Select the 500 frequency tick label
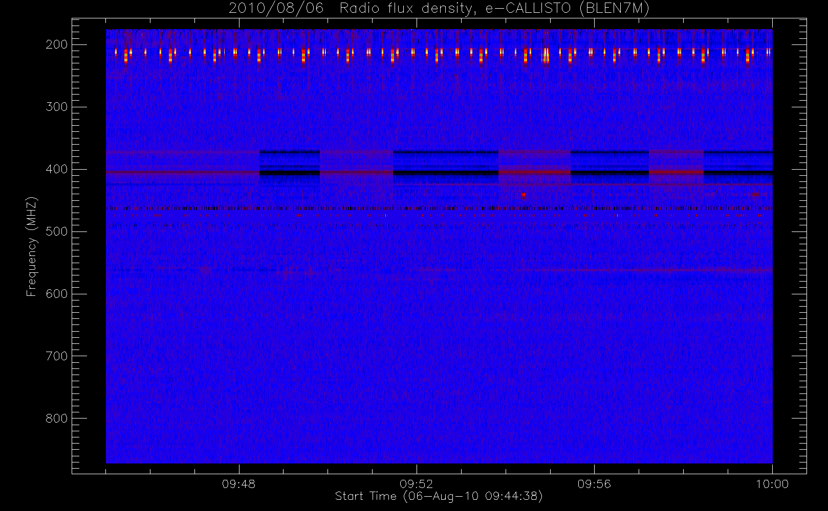The image size is (828, 511). (x=57, y=231)
